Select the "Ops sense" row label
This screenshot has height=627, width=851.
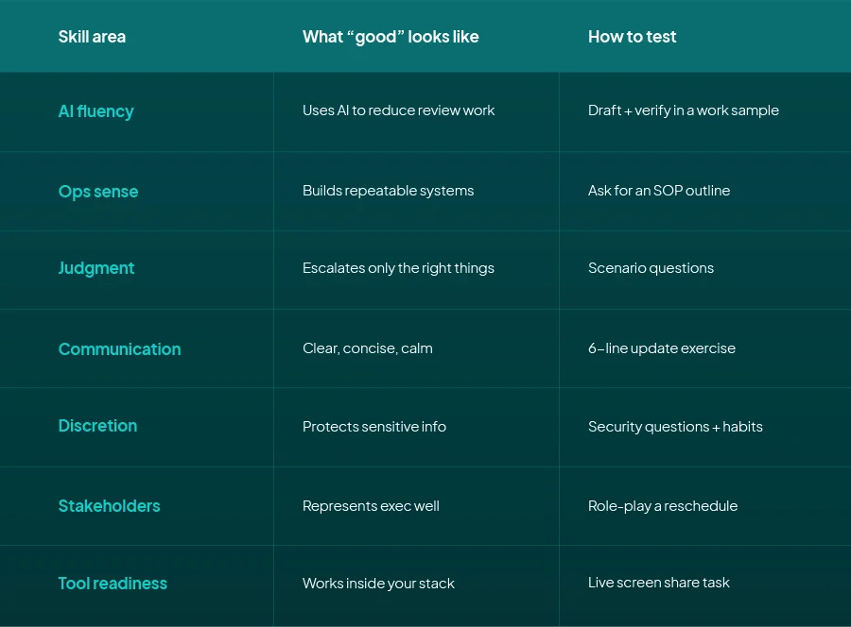(98, 192)
